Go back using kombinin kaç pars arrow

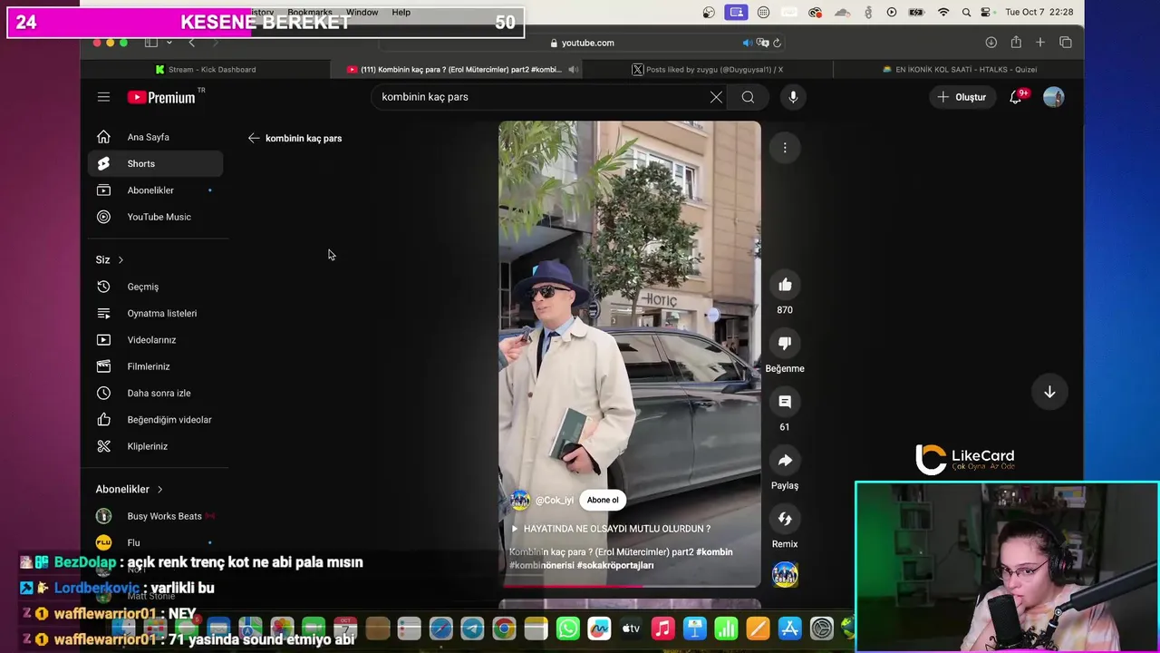pyautogui.click(x=254, y=138)
